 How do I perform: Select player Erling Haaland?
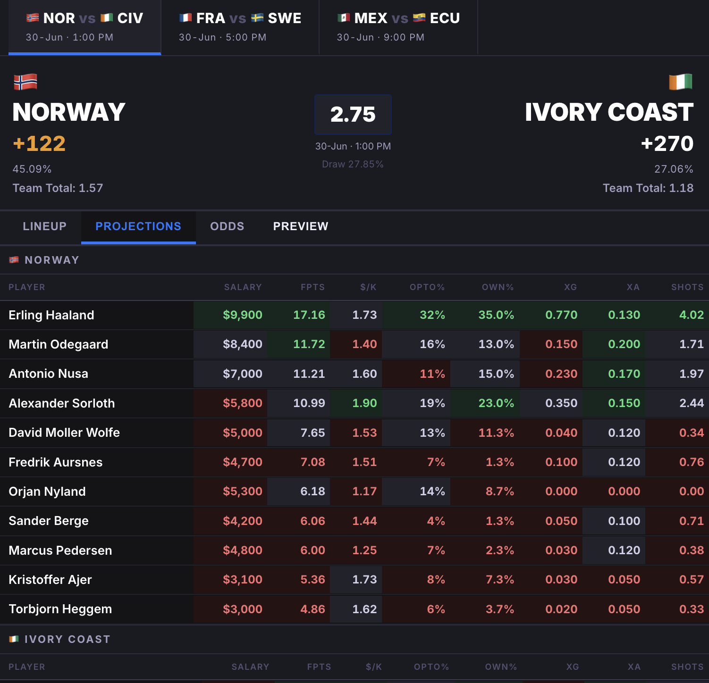coord(51,315)
